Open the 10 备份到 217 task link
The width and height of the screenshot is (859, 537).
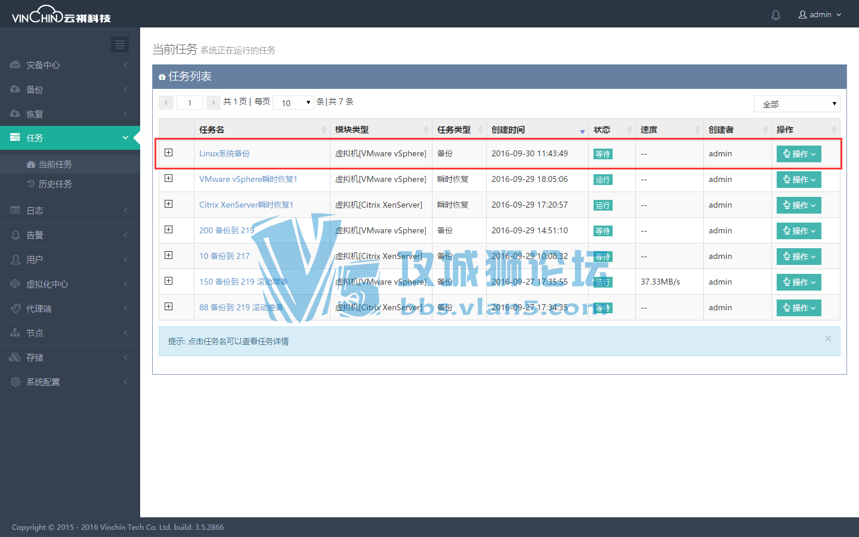click(x=224, y=256)
